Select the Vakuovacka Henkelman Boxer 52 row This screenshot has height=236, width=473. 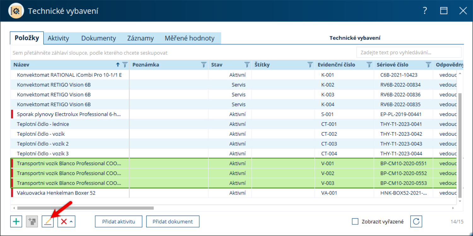click(234, 193)
